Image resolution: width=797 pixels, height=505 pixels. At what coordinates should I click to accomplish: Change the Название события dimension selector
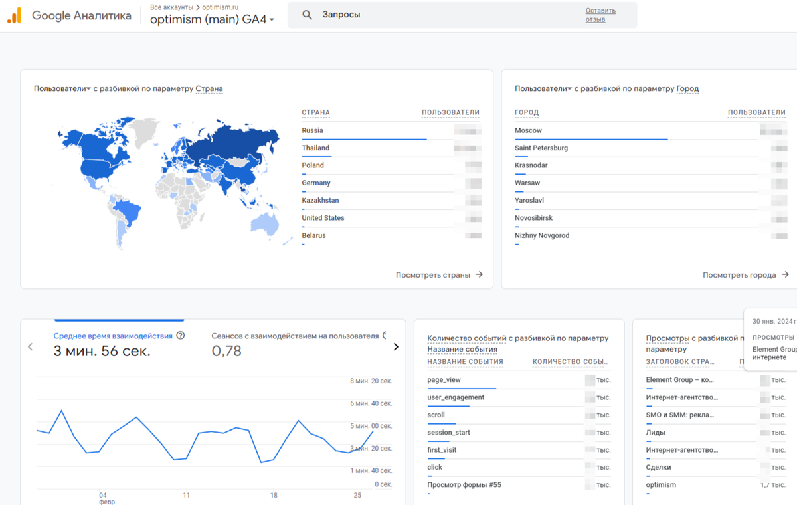[462, 349]
